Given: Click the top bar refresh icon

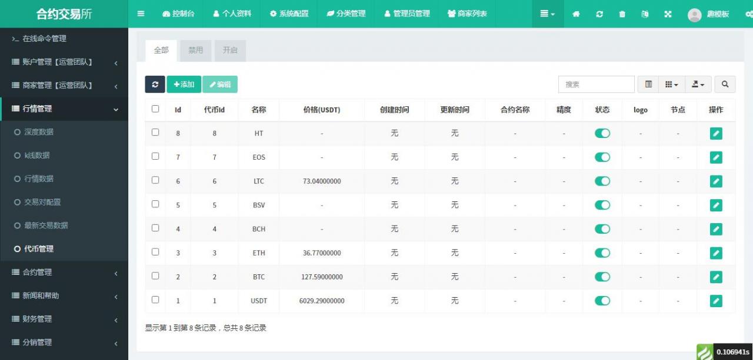Looking at the screenshot, I should click(599, 14).
